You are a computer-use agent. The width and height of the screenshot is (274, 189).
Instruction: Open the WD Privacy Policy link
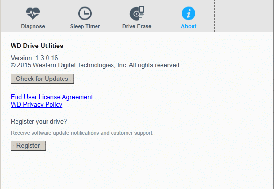(x=36, y=105)
